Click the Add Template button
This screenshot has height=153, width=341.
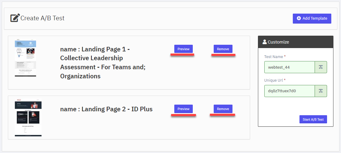[312, 18]
